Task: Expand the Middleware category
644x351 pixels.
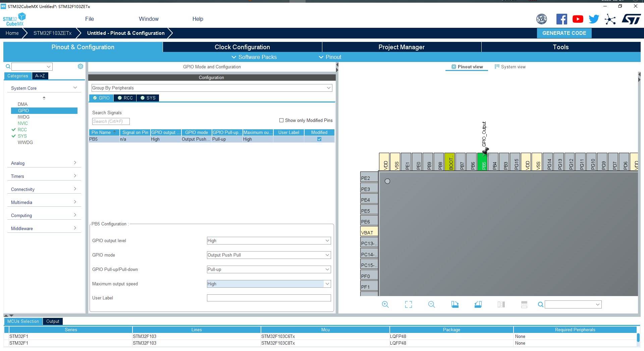Action: point(44,228)
